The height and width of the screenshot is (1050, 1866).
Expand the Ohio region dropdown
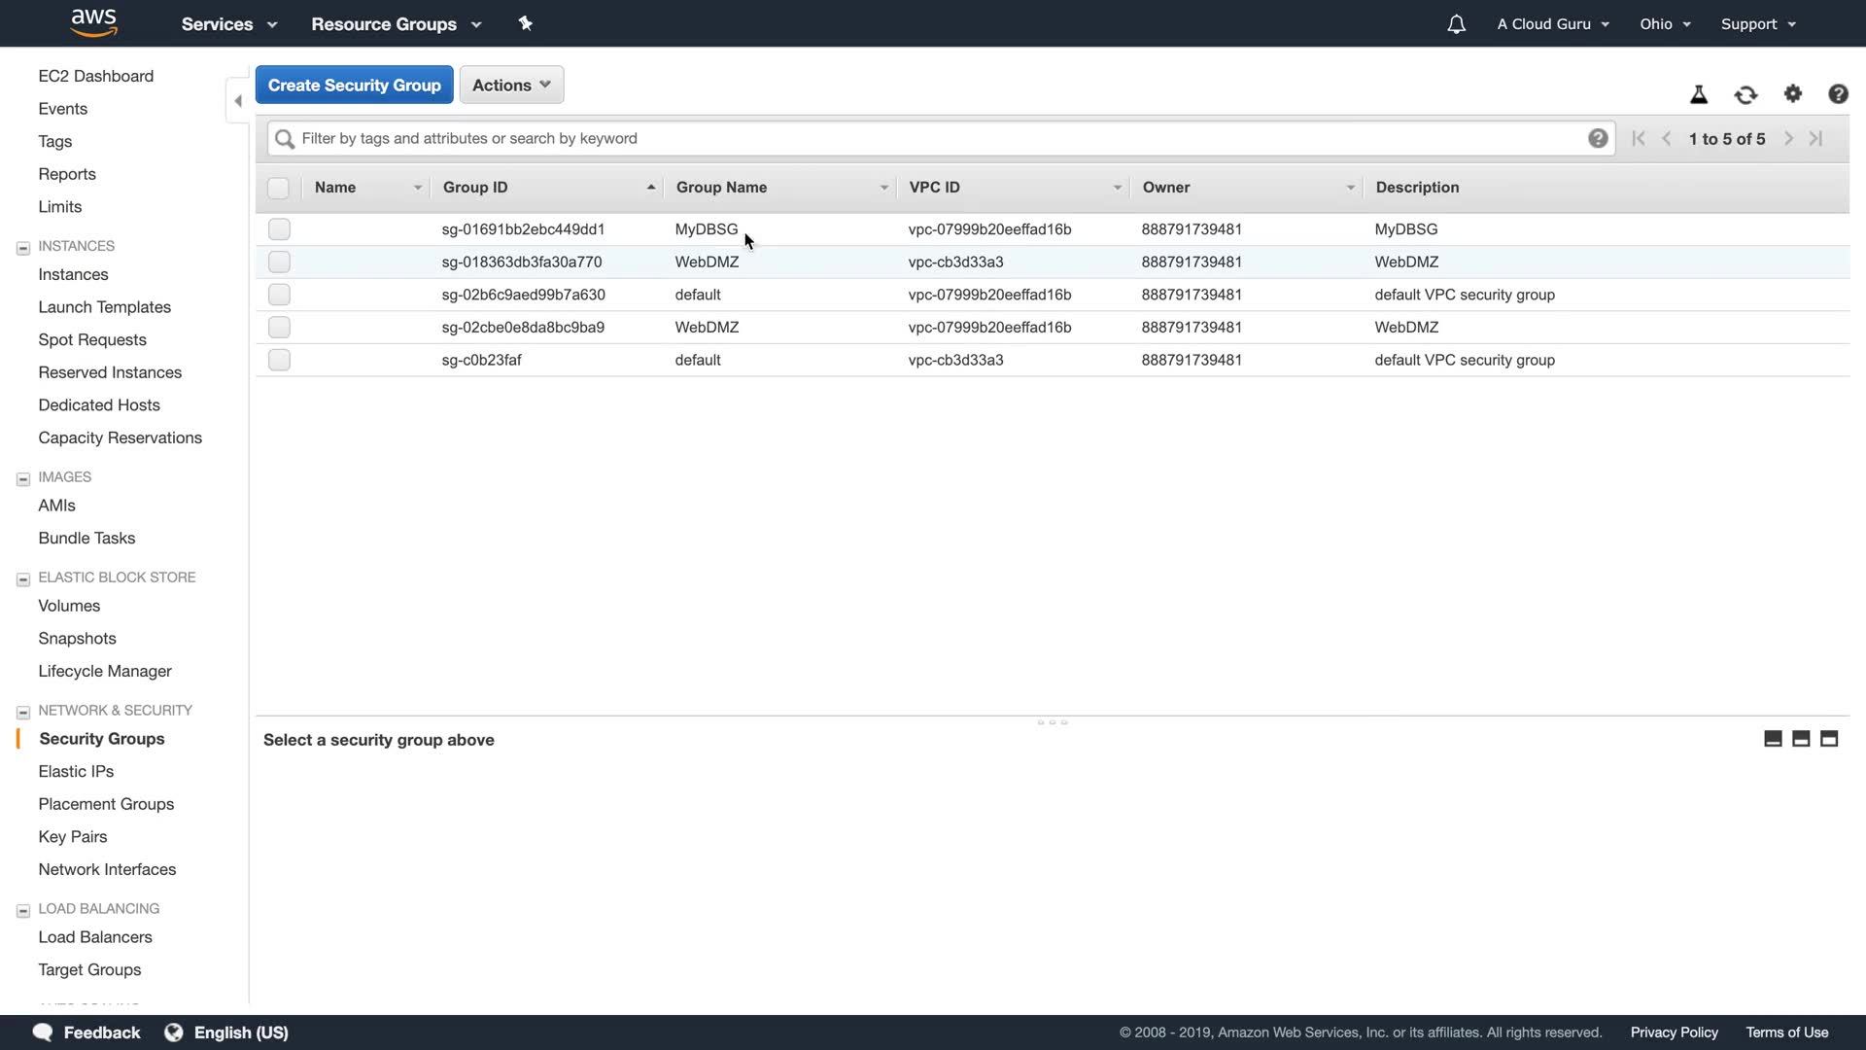(x=1665, y=24)
